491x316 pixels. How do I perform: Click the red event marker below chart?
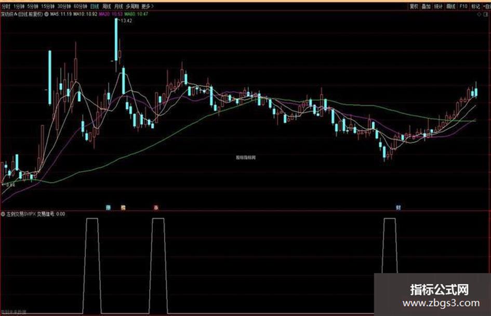[x=156, y=207]
